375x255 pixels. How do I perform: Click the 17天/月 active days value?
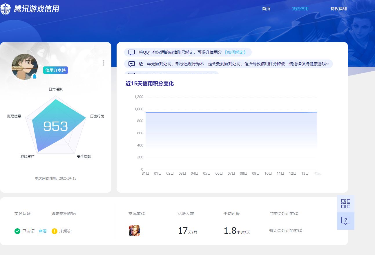(x=187, y=231)
